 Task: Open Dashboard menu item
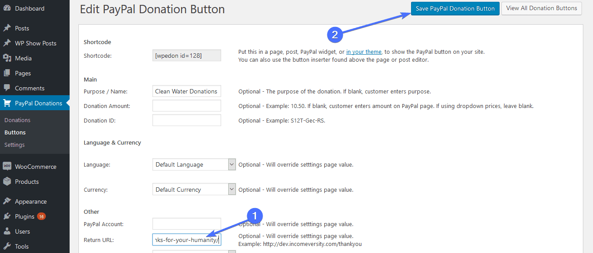(x=35, y=8)
